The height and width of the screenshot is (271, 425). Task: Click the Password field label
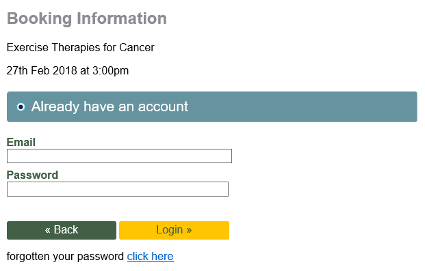tap(32, 175)
